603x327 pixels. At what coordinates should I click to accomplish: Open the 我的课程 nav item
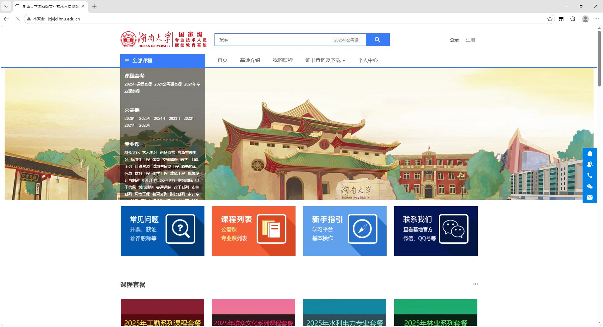point(283,60)
